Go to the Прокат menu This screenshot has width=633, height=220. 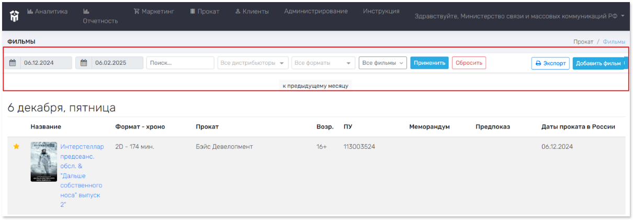(205, 11)
